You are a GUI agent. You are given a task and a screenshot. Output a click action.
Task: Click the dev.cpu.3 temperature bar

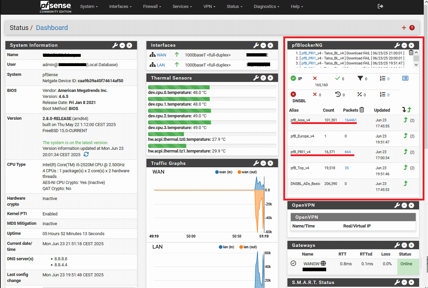coord(212,122)
